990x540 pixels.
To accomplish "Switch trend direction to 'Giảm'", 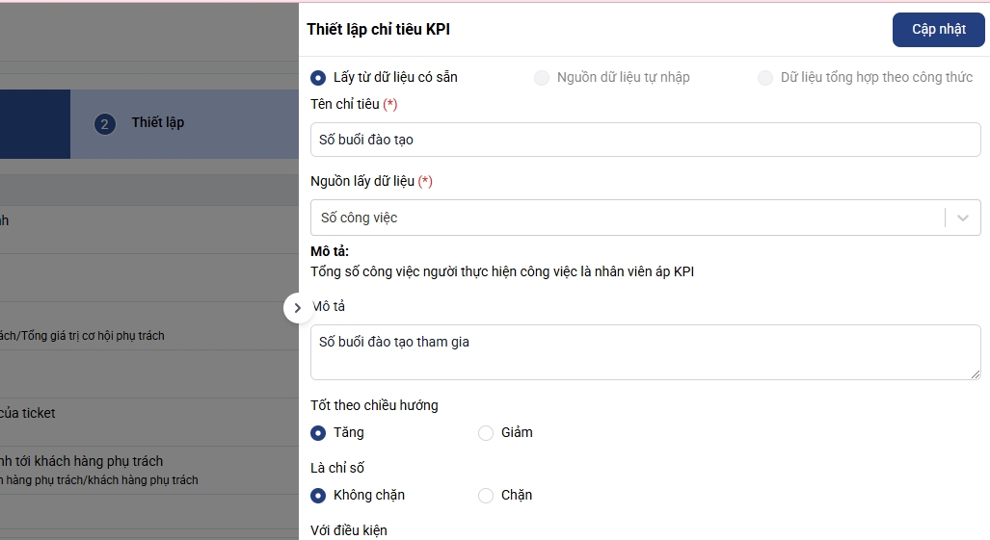I will tap(486, 433).
